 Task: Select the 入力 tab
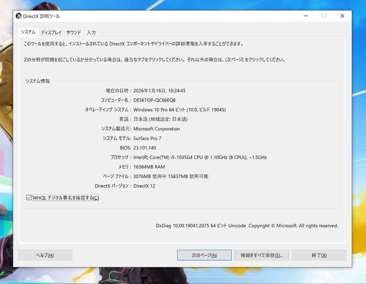tap(92, 32)
